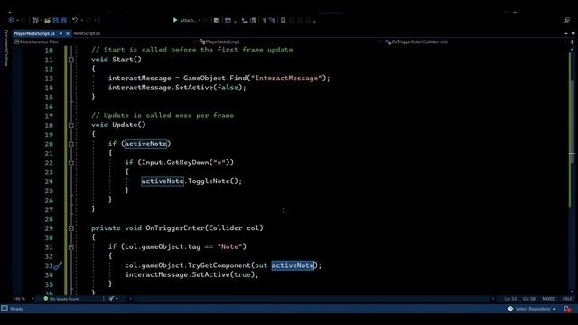
Task: Click the Uncomment lines icon
Action: point(272,20)
